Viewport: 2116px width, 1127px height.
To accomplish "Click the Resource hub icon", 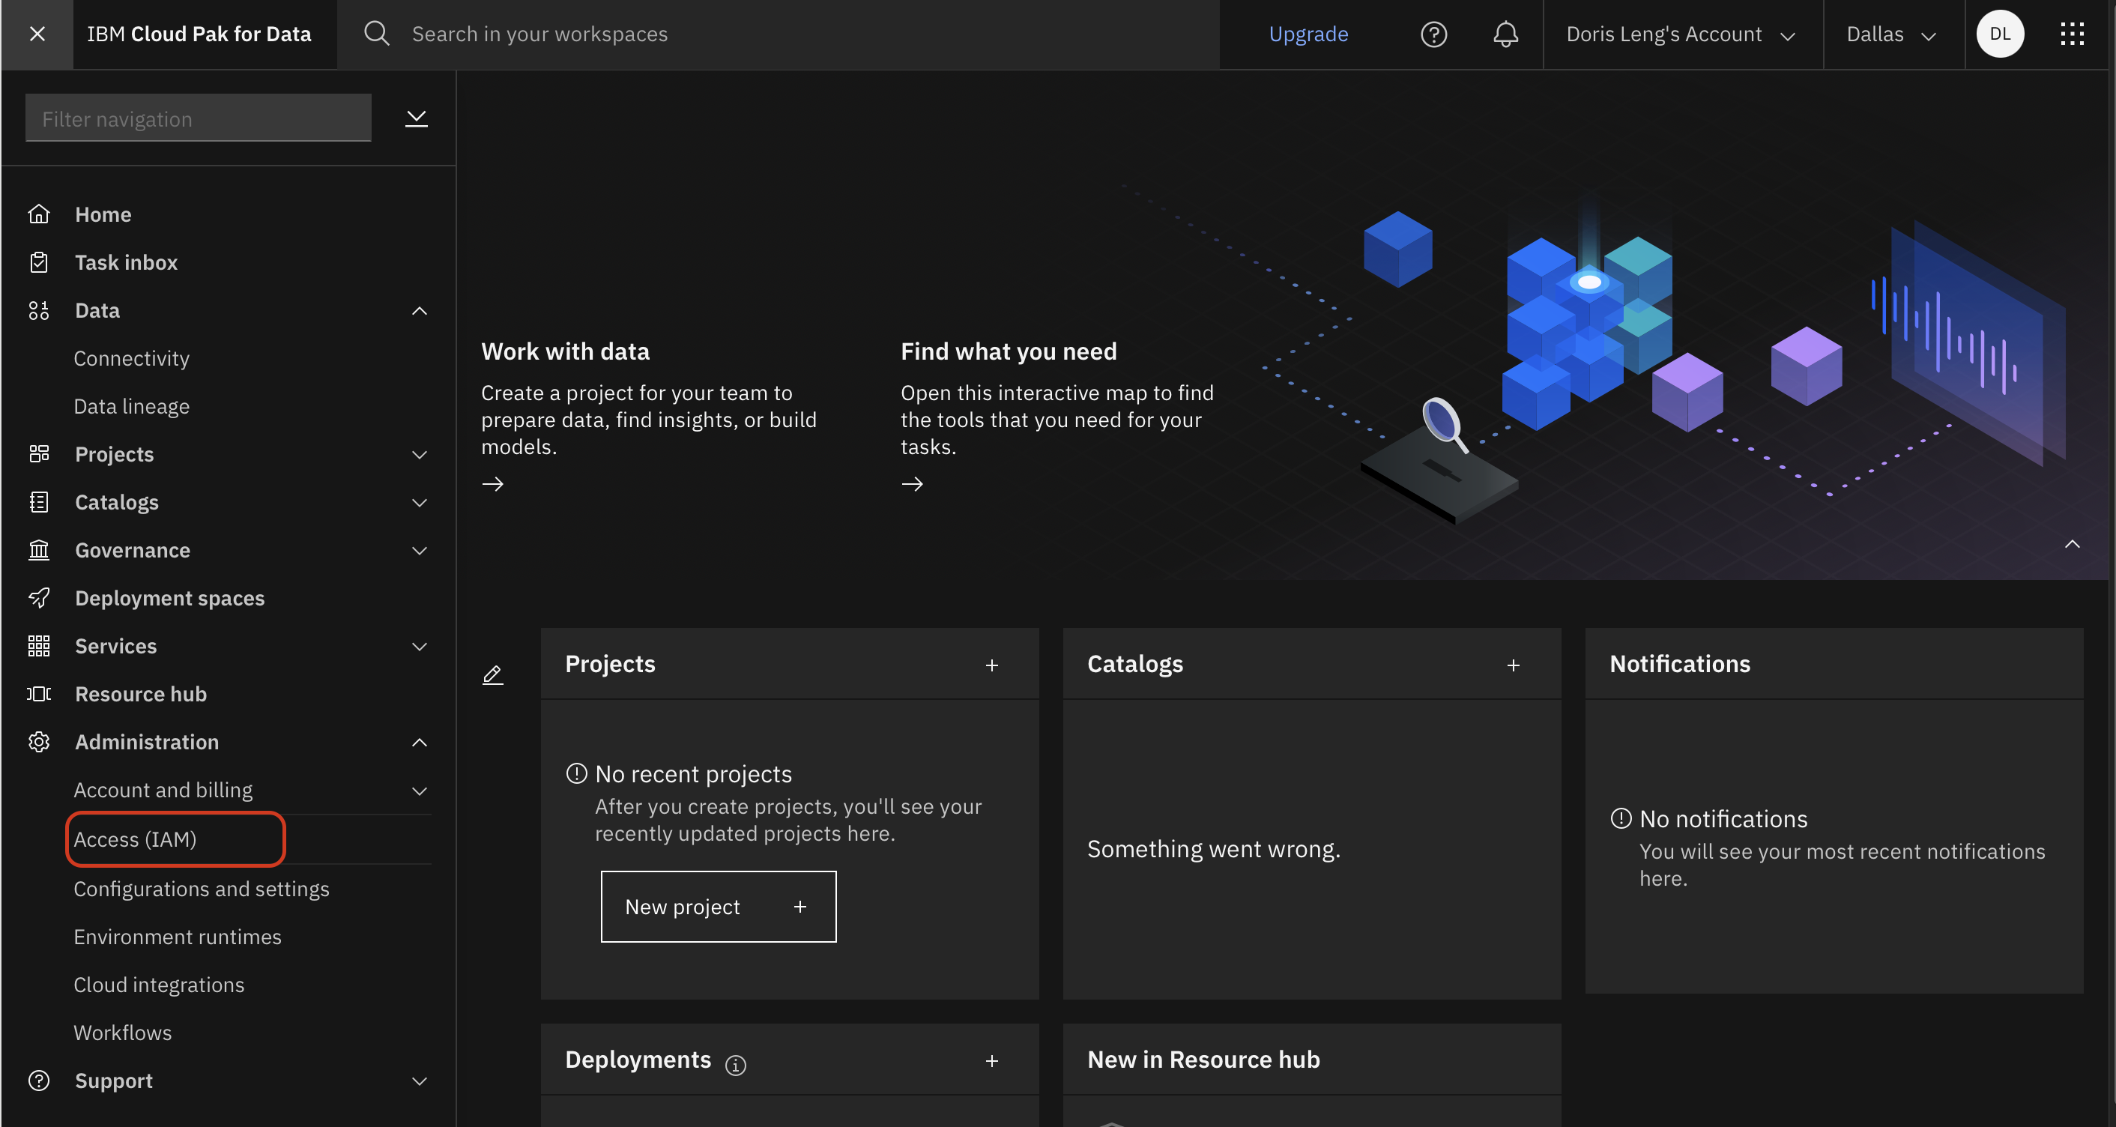I will (x=39, y=693).
